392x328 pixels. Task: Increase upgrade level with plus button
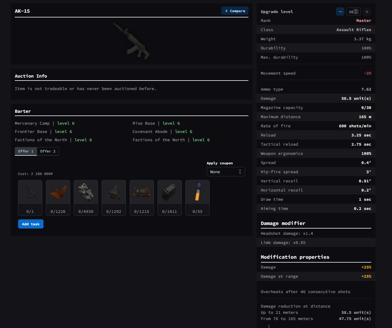367,12
